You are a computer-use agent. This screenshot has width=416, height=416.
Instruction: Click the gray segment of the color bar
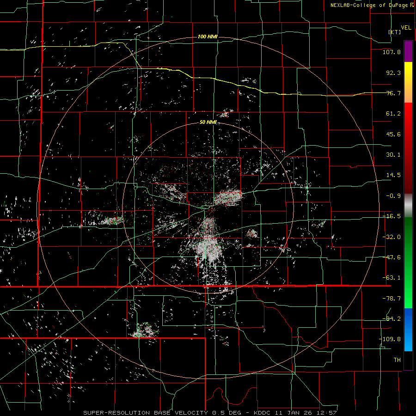(x=408, y=206)
